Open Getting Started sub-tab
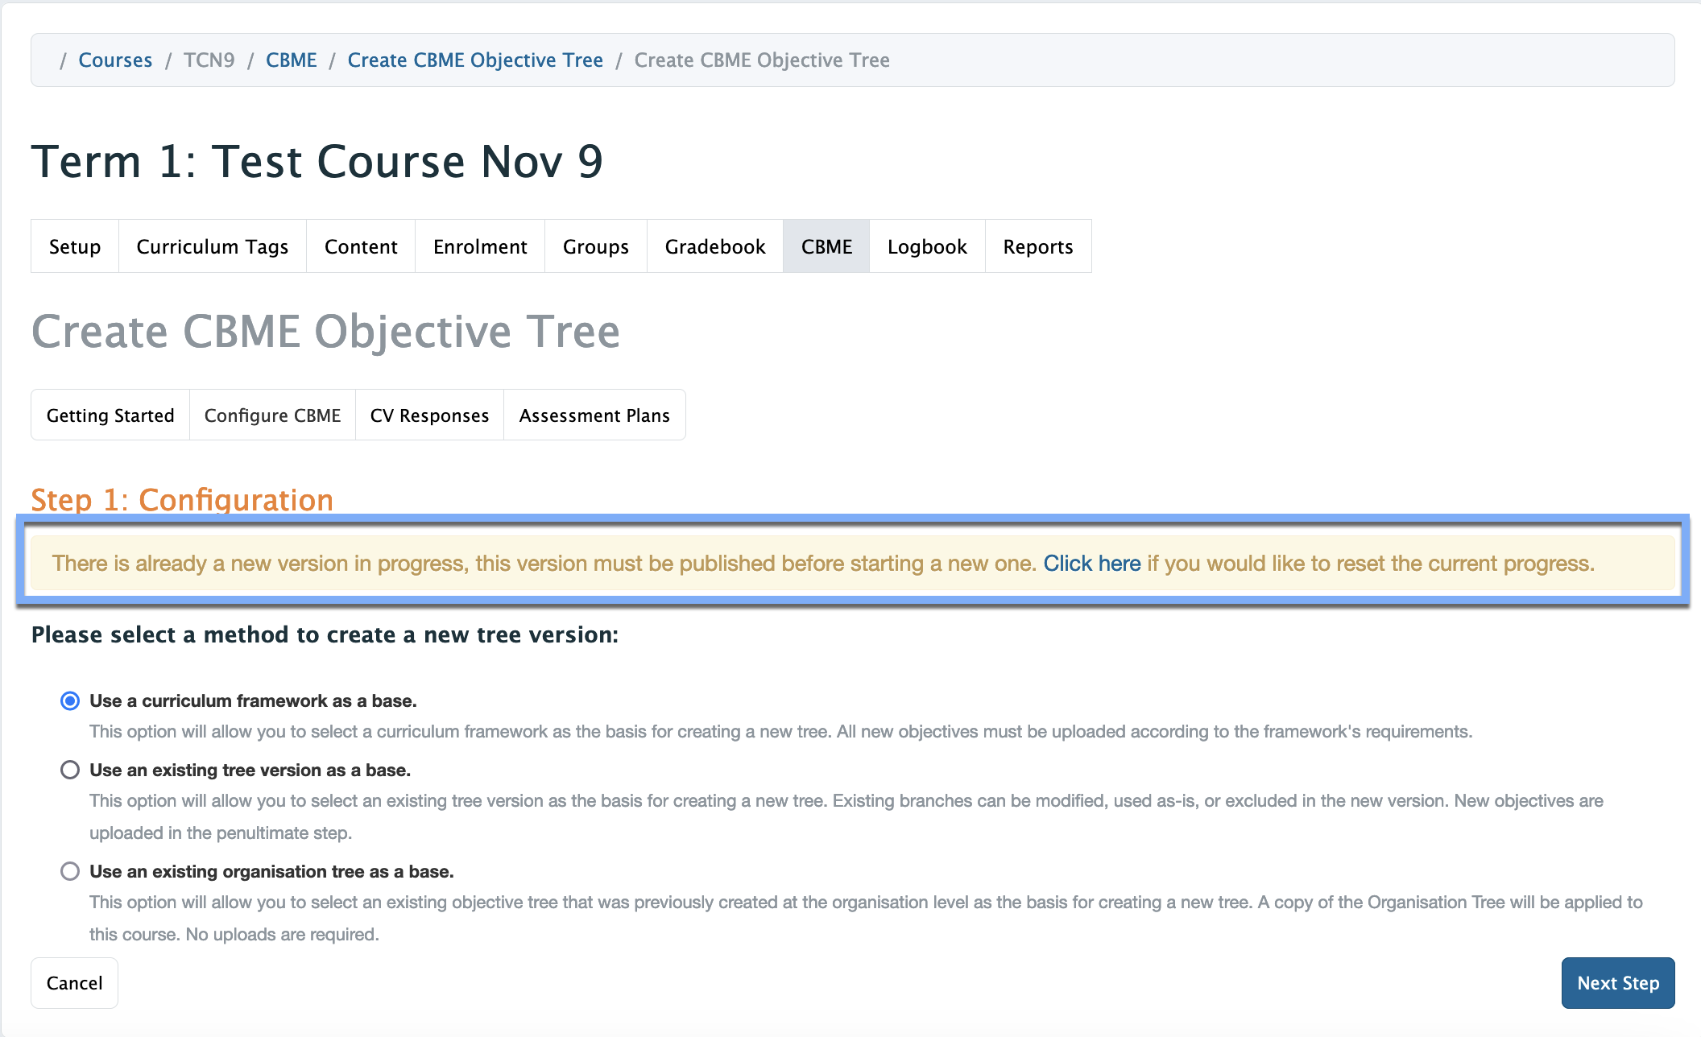The width and height of the screenshot is (1701, 1037). pyautogui.click(x=110, y=415)
